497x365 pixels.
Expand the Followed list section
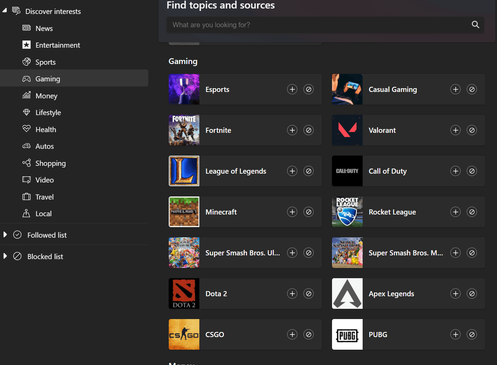(5, 235)
